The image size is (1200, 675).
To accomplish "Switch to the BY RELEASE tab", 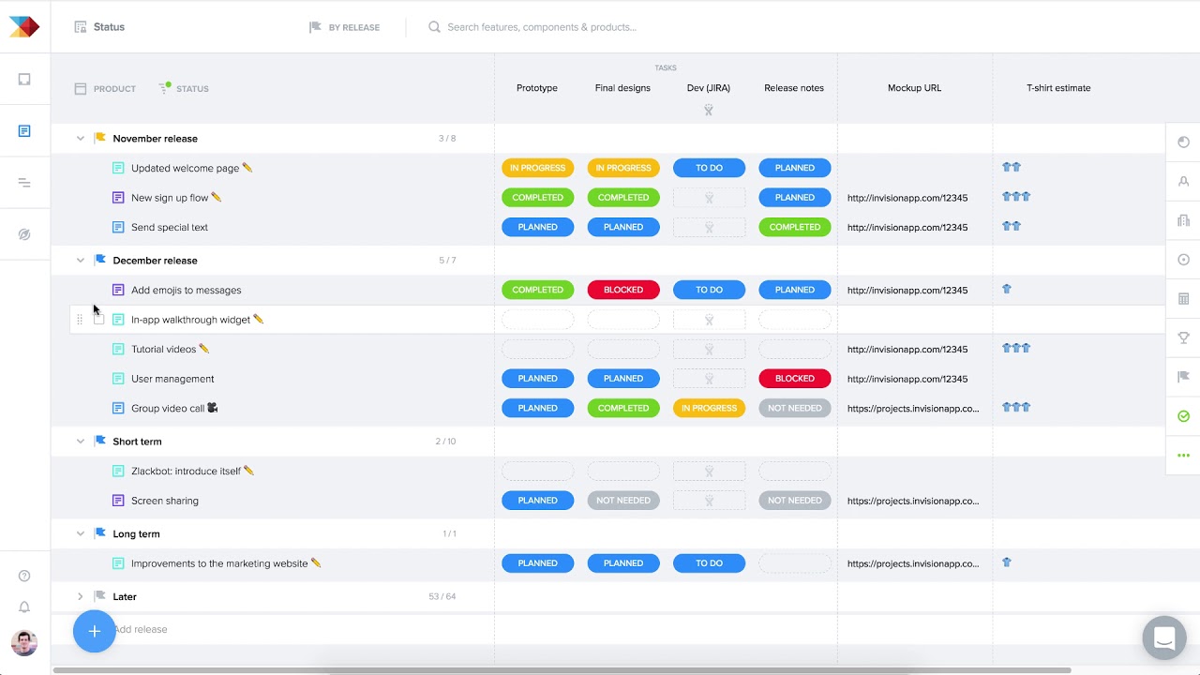I will click(x=345, y=27).
